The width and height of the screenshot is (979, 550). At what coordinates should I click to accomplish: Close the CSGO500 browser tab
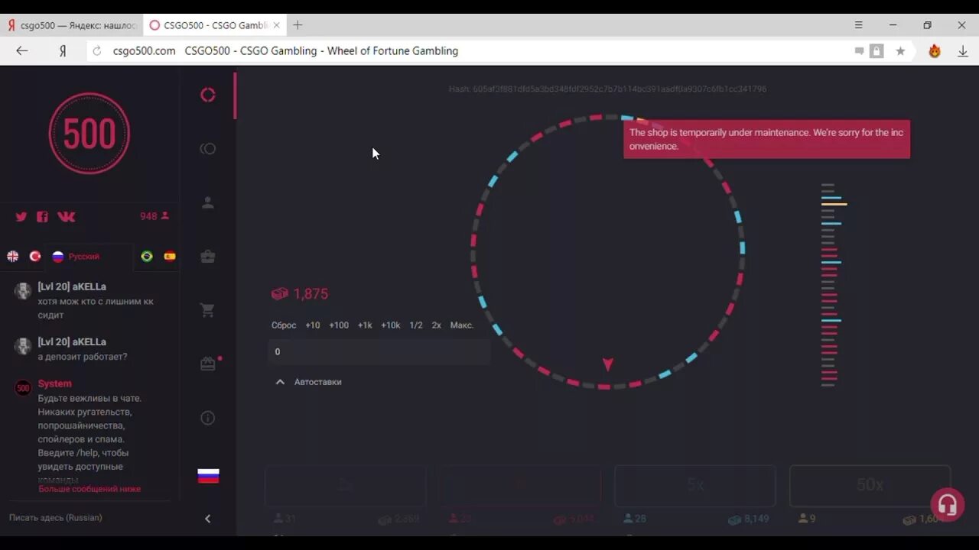tap(276, 25)
